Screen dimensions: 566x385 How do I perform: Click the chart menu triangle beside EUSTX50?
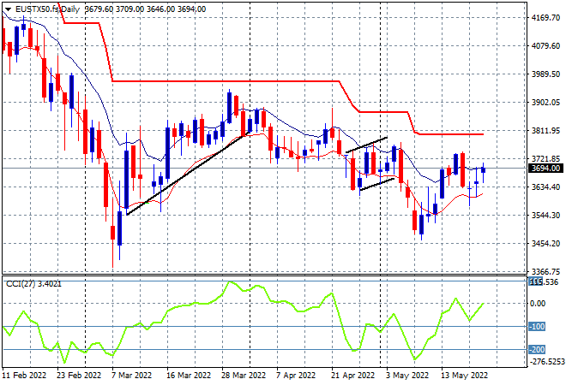(8, 9)
